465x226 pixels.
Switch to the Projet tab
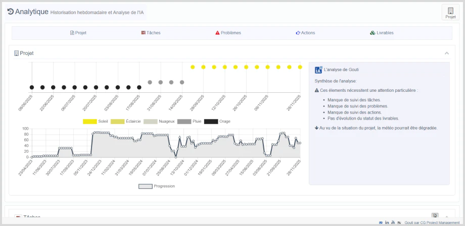78,33
